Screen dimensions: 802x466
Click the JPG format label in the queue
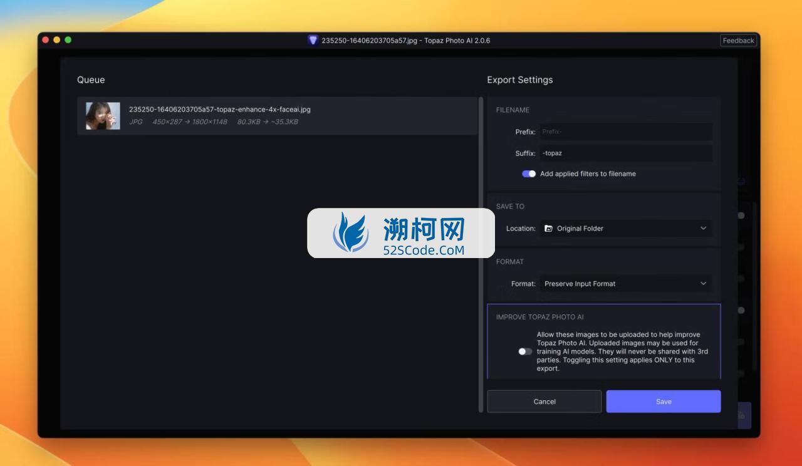coord(136,122)
